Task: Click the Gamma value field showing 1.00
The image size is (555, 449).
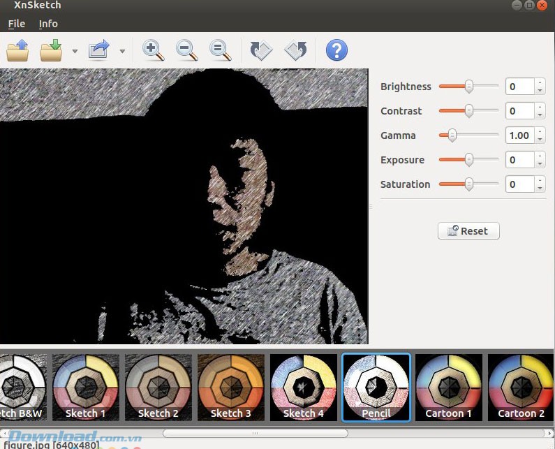Action: pyautogui.click(x=519, y=135)
